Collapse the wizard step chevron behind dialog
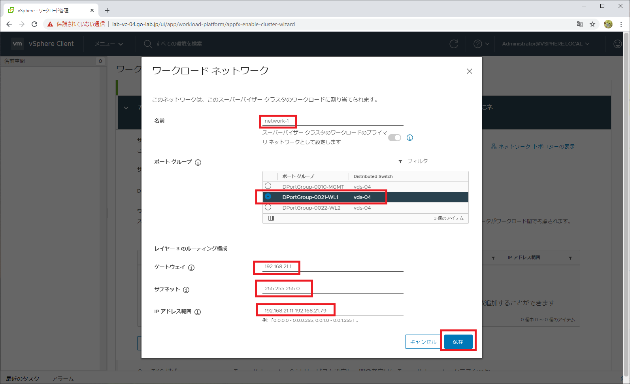The image size is (630, 384). click(126, 108)
